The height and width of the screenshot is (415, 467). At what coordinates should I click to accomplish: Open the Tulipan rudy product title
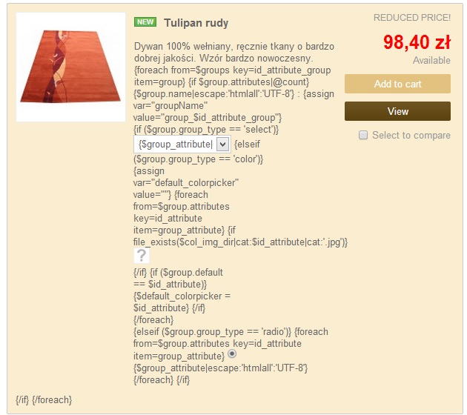pyautogui.click(x=196, y=23)
